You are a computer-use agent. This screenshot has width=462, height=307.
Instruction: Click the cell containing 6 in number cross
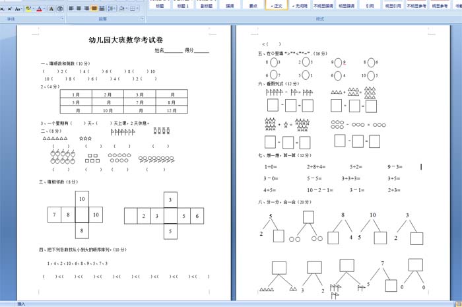(197, 216)
